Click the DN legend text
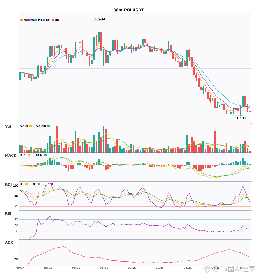 pyautogui.click(x=57, y=20)
